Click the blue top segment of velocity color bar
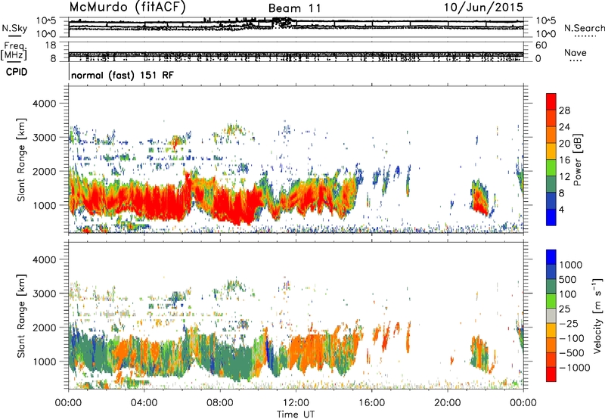 coord(551,257)
